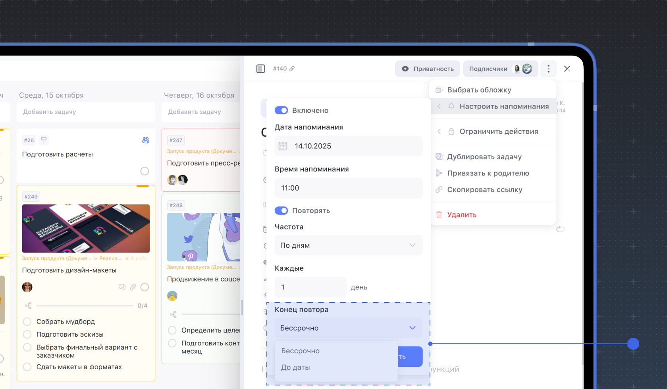Click attachment paperclip on design mockups card
Image resolution: width=667 pixels, height=389 pixels.
tap(133, 287)
